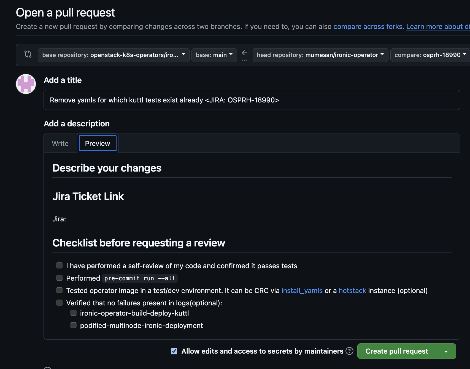This screenshot has height=369, width=470.
Task: Click the help question mark icon
Action: pos(349,351)
